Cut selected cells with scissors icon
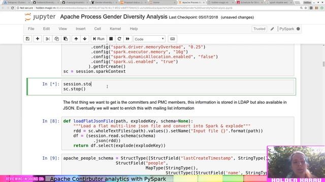The height and width of the screenshot is (182, 325). tap(48, 39)
